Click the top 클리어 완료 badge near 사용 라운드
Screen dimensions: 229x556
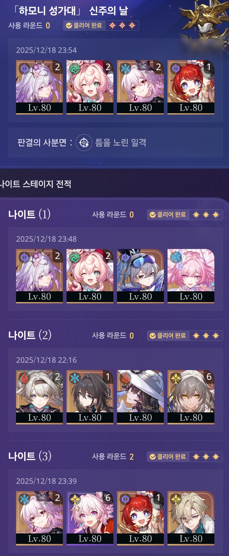tap(84, 25)
